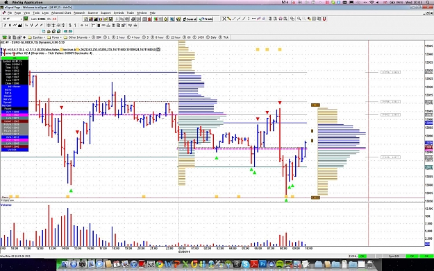Image resolution: width=434 pixels, height=271 pixels.
Task: Click the Trade toolbar button
Action: 206,19
